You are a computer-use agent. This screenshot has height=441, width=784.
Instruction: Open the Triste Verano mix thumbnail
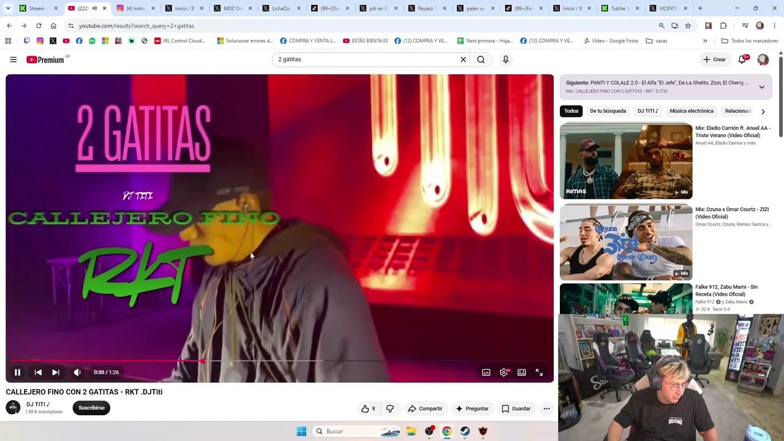click(626, 162)
